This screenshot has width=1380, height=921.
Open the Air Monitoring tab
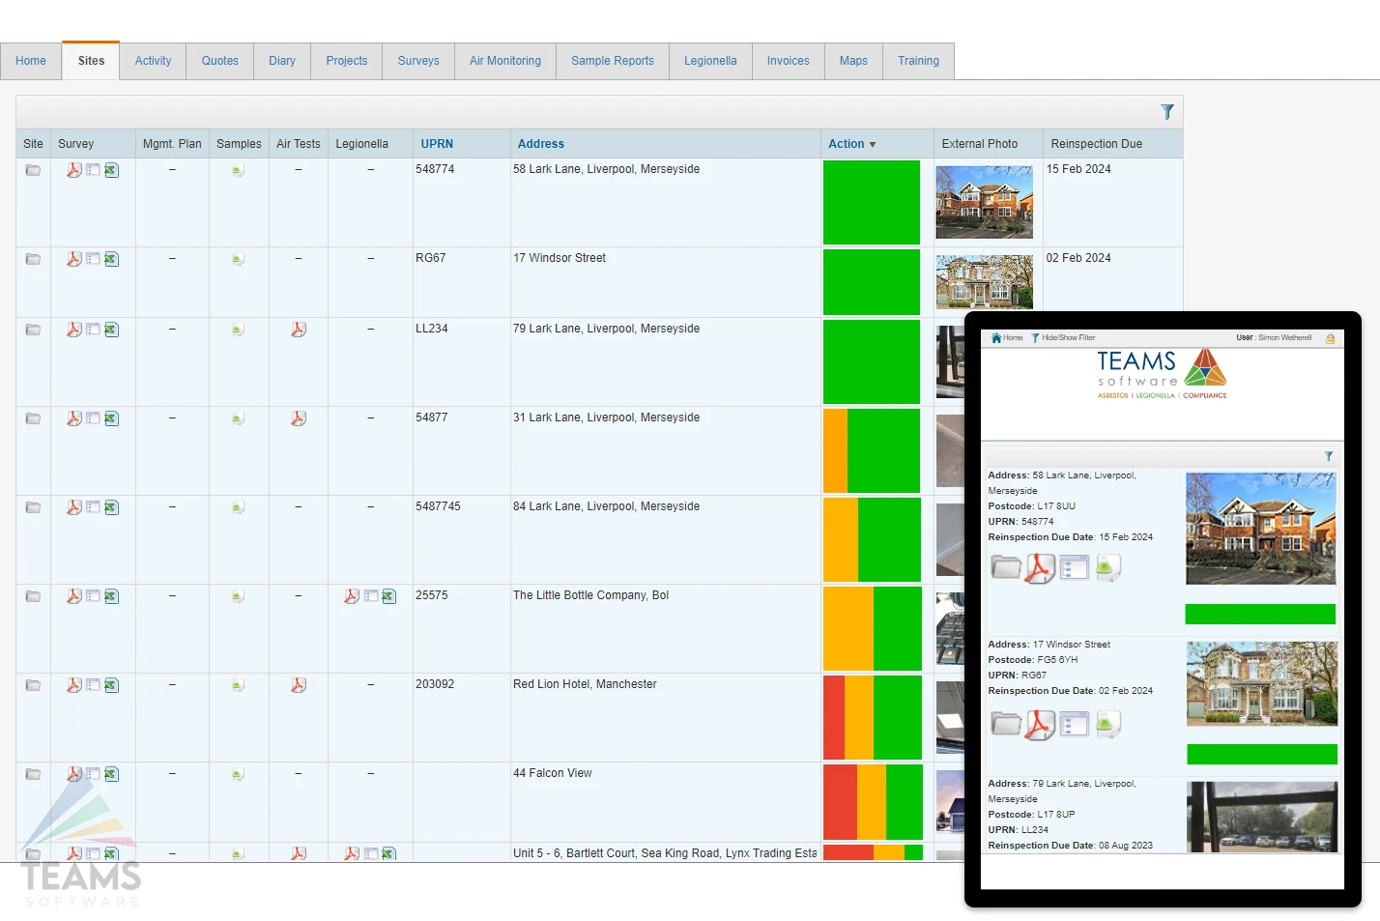pyautogui.click(x=505, y=61)
